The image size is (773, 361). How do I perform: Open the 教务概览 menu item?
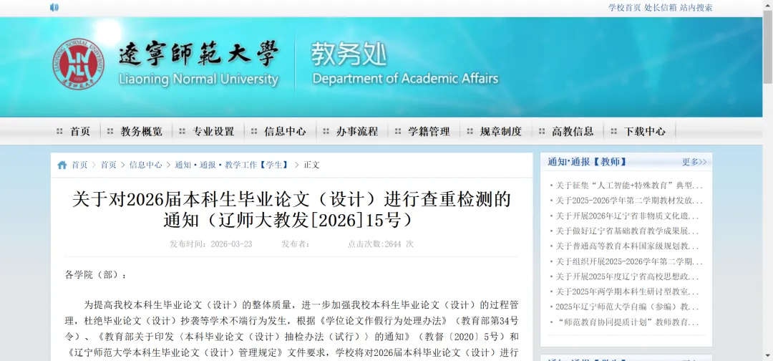[x=142, y=131]
